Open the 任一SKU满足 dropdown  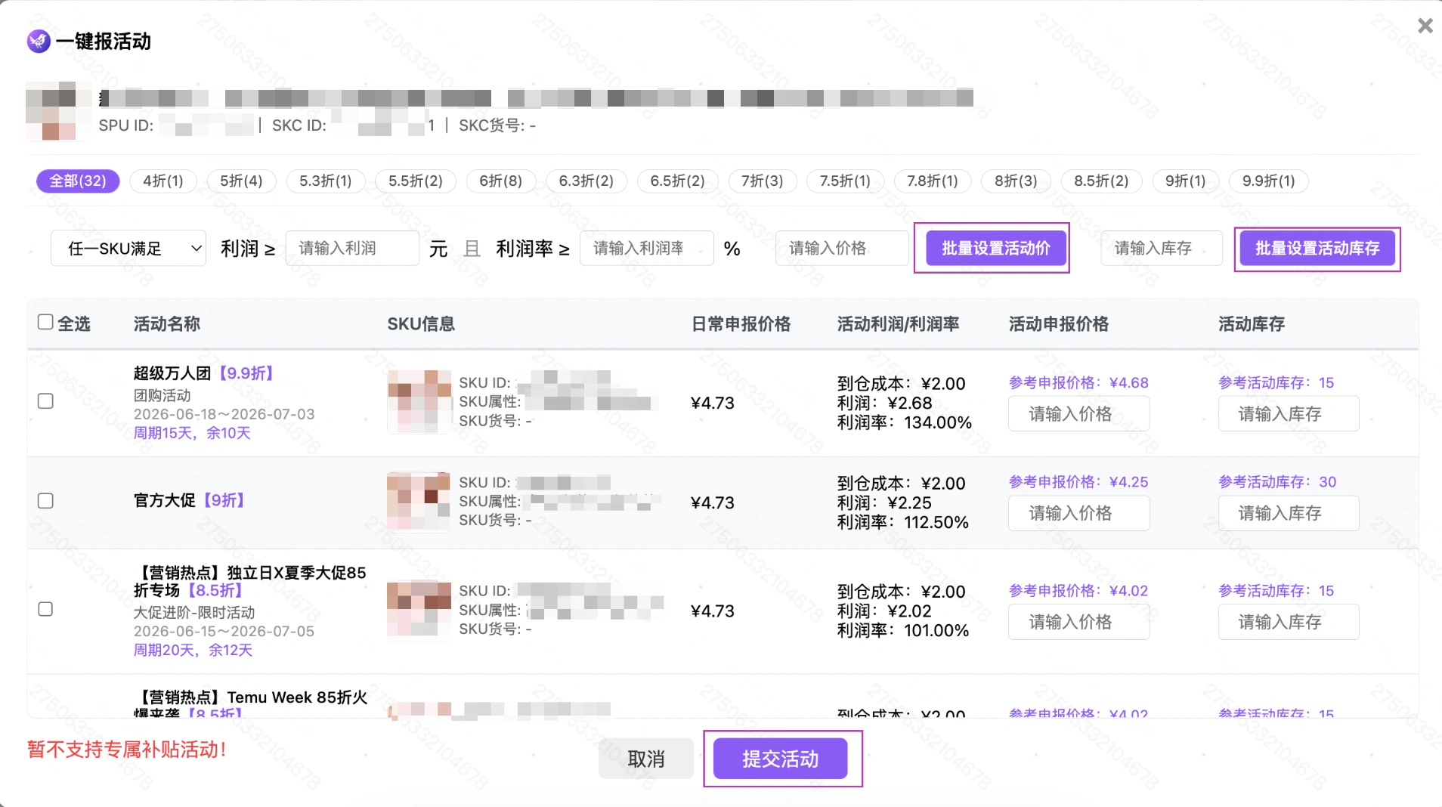click(128, 249)
